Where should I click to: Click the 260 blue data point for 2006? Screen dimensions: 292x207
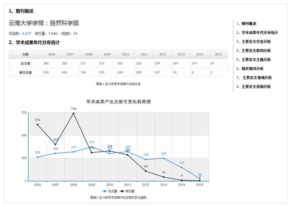click(x=37, y=157)
